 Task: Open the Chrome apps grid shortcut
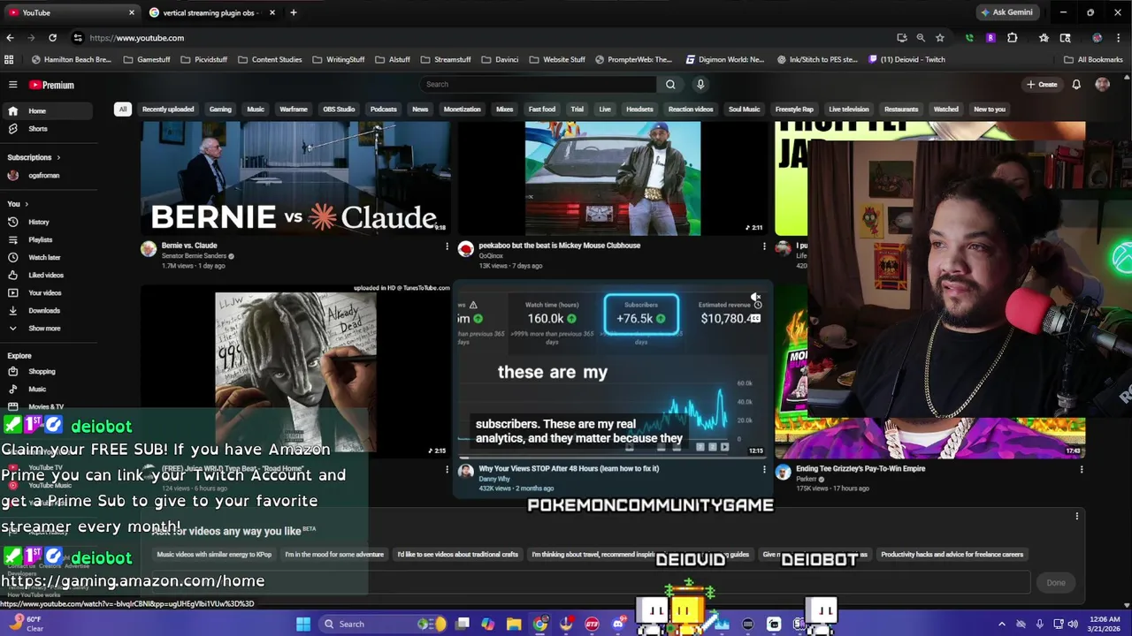pyautogui.click(x=9, y=60)
